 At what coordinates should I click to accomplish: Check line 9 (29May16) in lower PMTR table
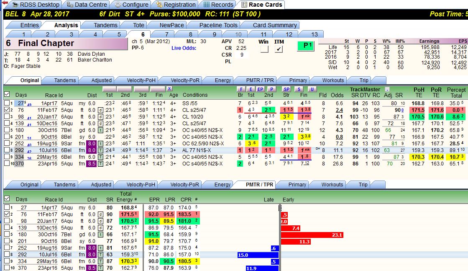pyautogui.click(x=7, y=261)
